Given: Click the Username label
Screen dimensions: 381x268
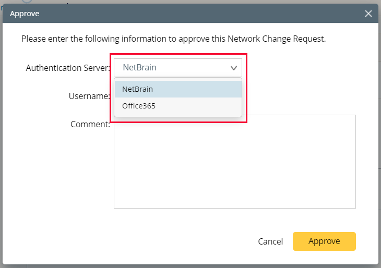Looking at the screenshot, I should point(89,96).
